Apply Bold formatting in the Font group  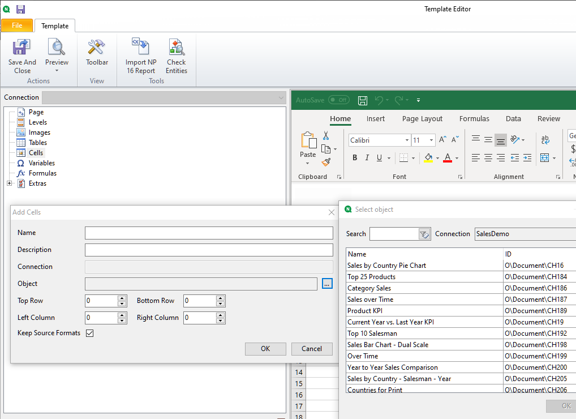point(355,157)
